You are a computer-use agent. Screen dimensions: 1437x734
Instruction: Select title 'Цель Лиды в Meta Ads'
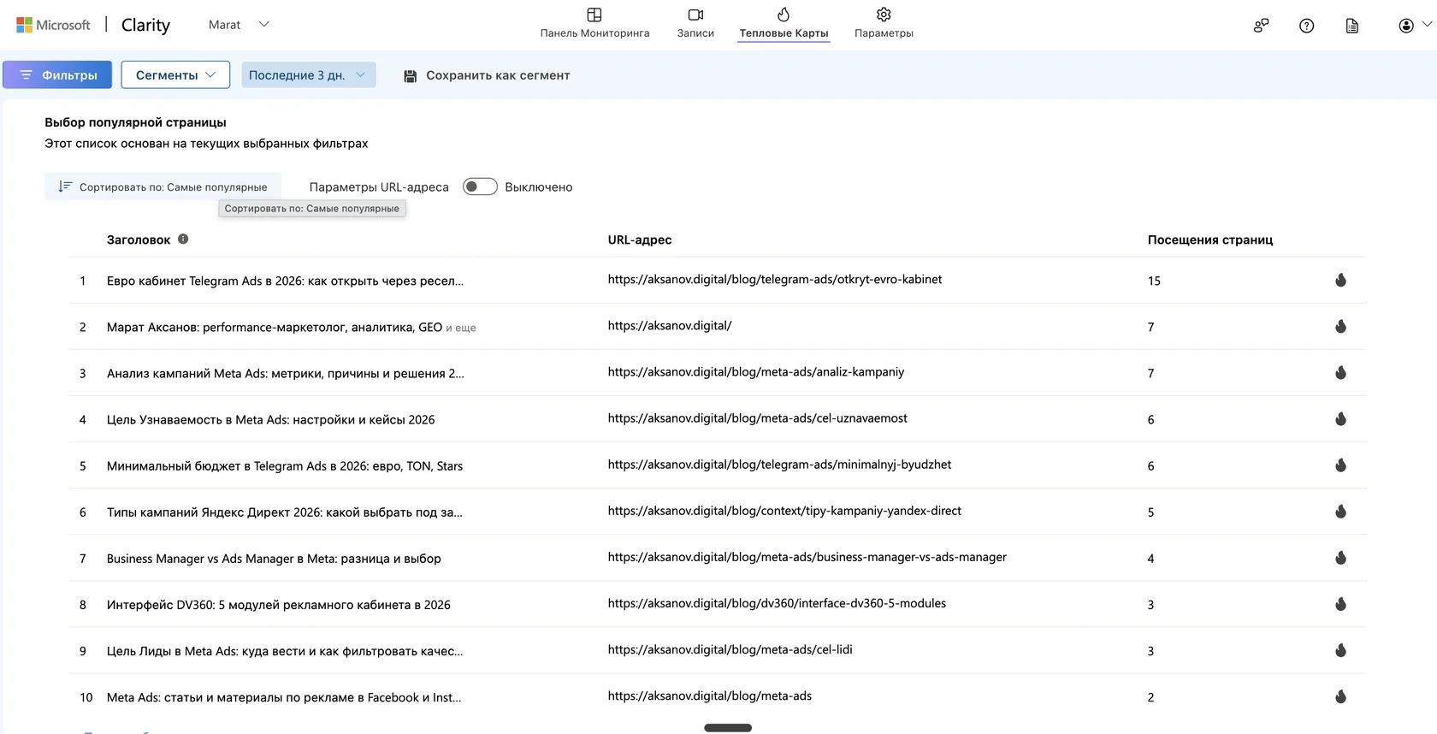coord(285,650)
